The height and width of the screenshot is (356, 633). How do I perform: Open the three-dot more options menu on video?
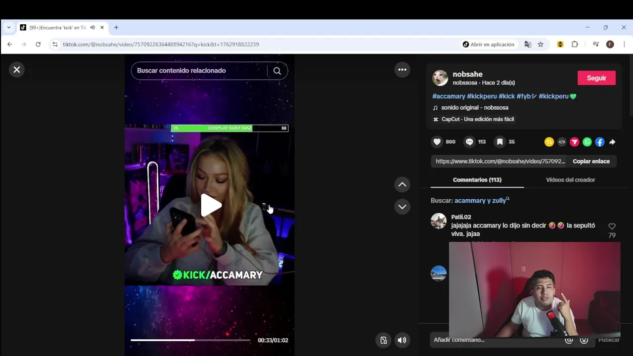pyautogui.click(x=402, y=70)
